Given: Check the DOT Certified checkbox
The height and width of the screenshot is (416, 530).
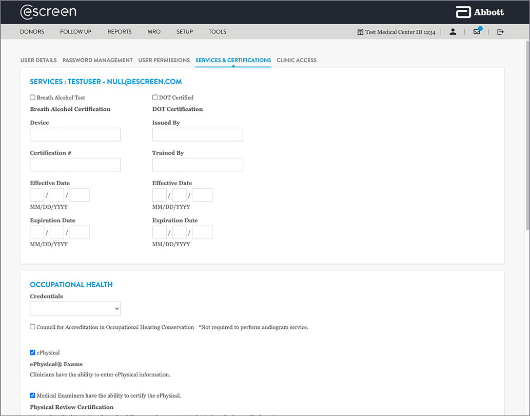Looking at the screenshot, I should pyautogui.click(x=155, y=97).
